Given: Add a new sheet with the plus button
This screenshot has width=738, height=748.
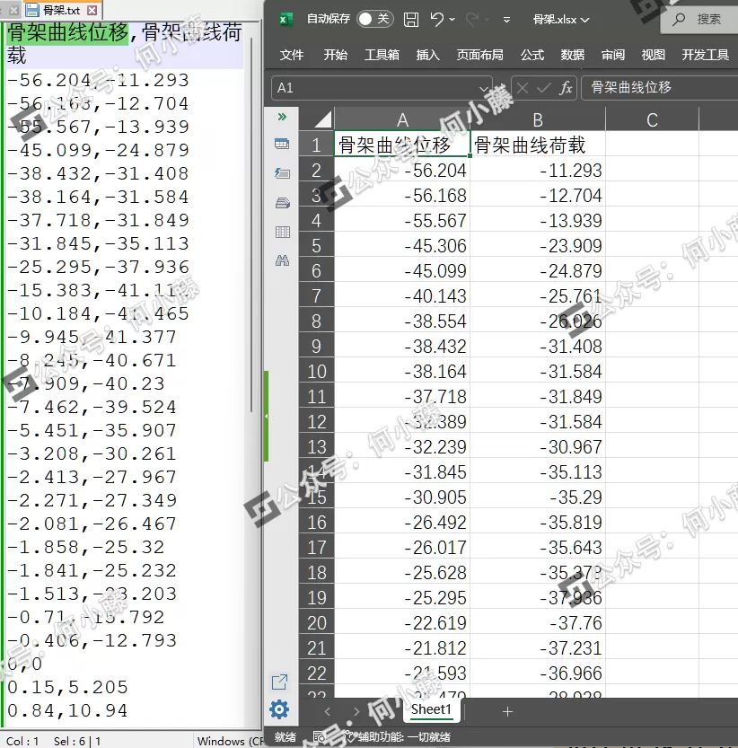Looking at the screenshot, I should [507, 711].
